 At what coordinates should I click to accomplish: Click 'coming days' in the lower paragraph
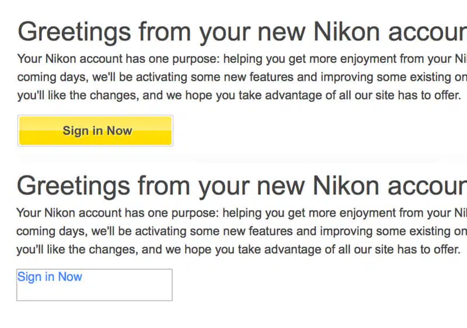point(50,231)
